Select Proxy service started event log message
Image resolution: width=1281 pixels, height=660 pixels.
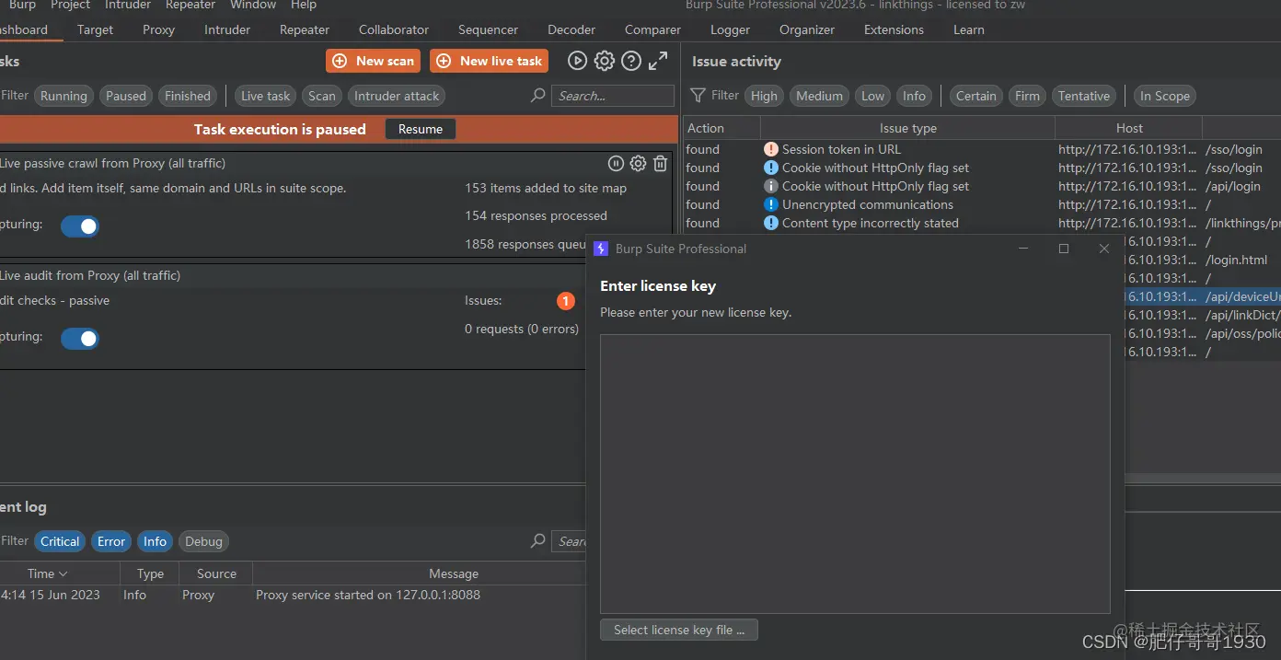click(368, 595)
